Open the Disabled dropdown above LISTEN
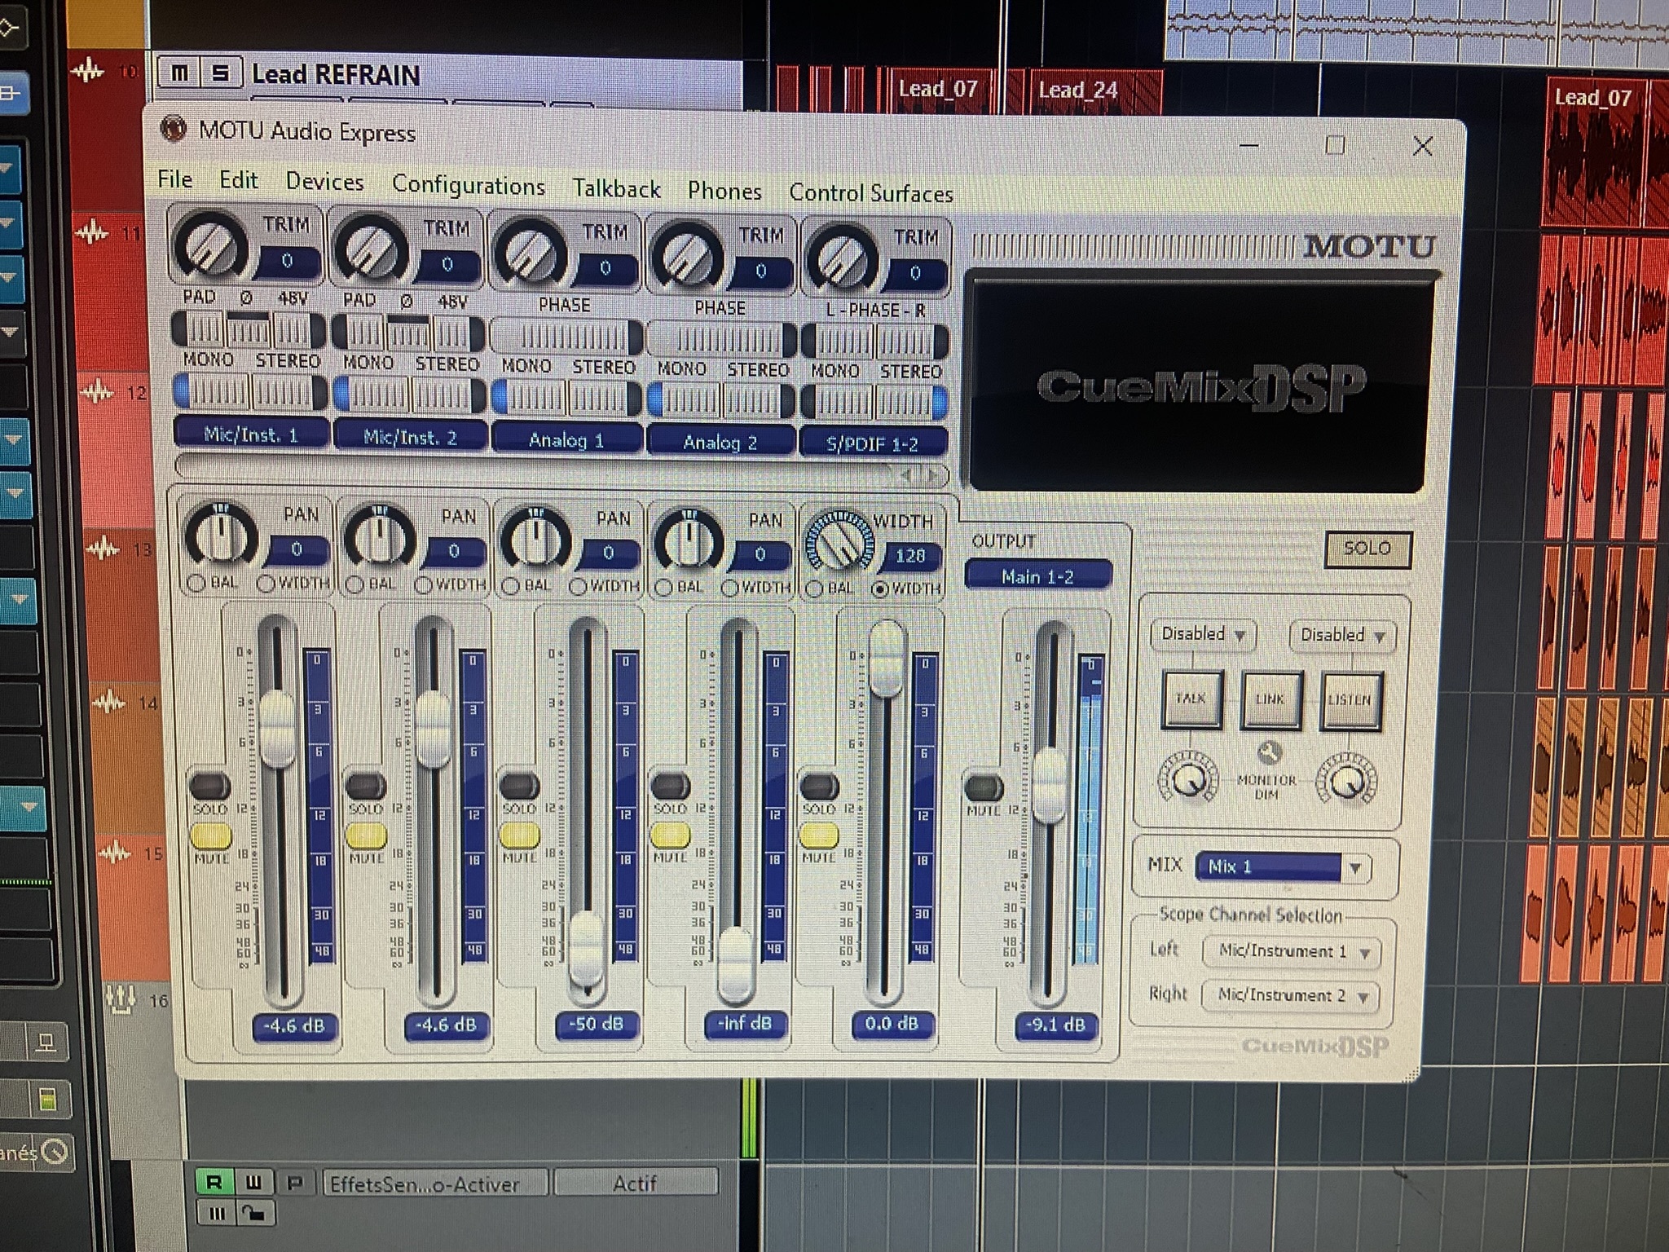 (1342, 635)
